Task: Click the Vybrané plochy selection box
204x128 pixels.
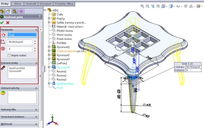Action: tap(22, 97)
